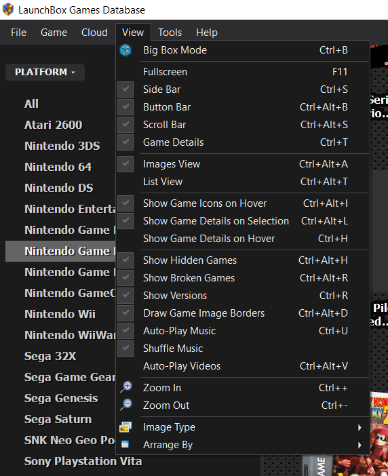This screenshot has width=388, height=476.
Task: Click the Arrange By icon
Action: (x=125, y=444)
